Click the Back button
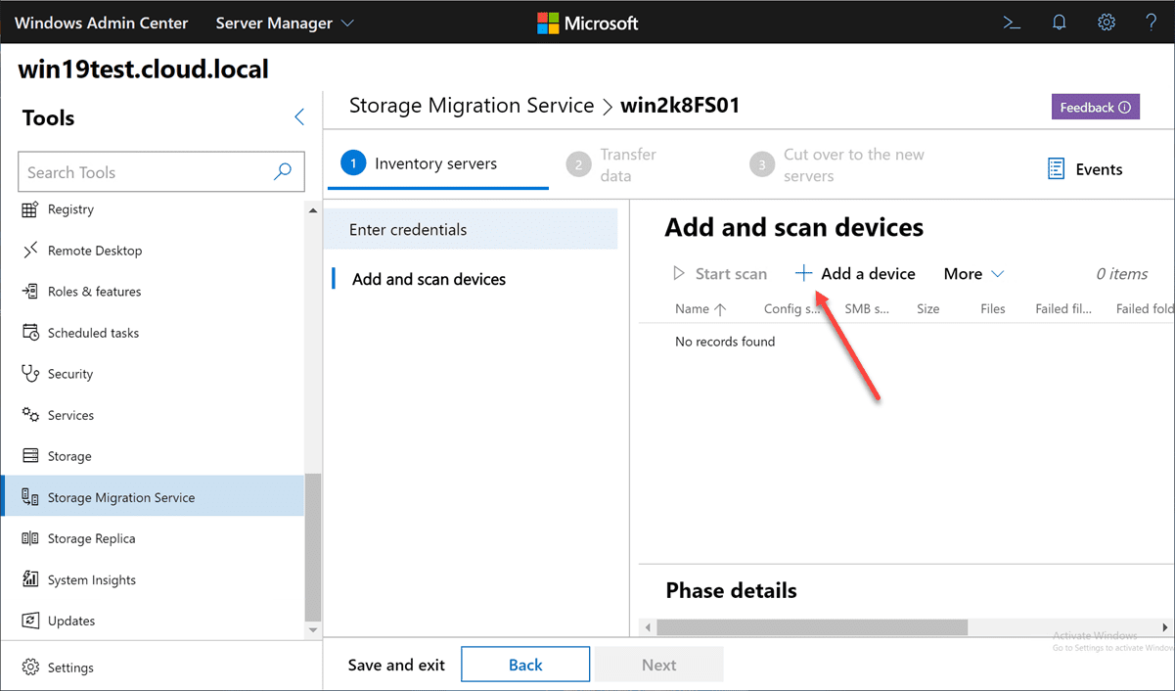The height and width of the screenshot is (691, 1175). point(525,665)
